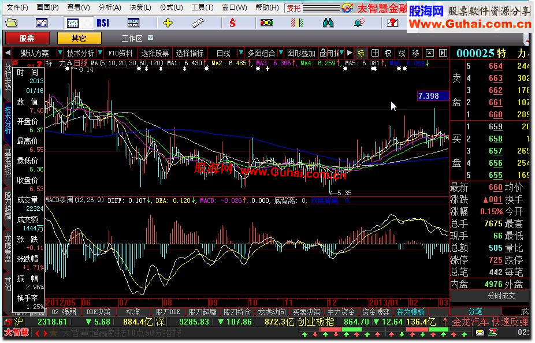Expand the 默认方案 dropdown arrow
The width and height of the screenshot is (535, 343).
[x=60, y=53]
